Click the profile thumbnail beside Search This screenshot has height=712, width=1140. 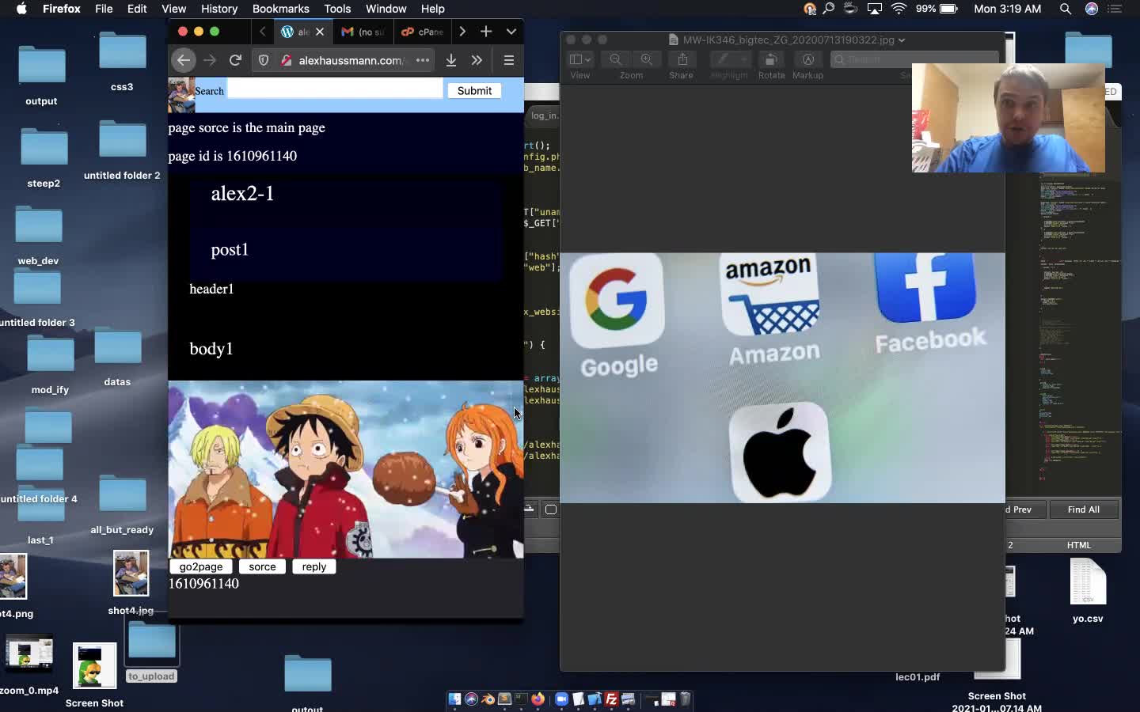[181, 95]
